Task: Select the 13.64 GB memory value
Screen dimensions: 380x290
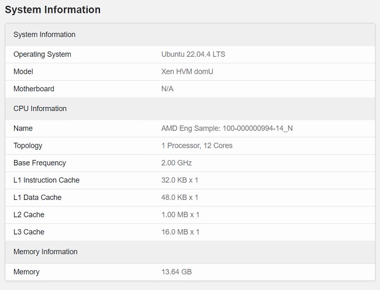Action: coord(177,272)
